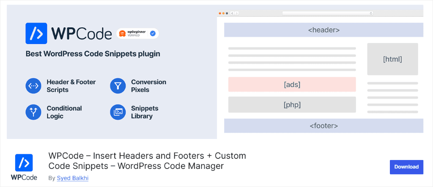The height and width of the screenshot is (187, 433).
Task: Open the Syed Balkhi author link
Action: (x=73, y=178)
